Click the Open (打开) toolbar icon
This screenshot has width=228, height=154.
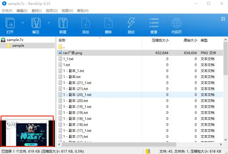coord(10,23)
